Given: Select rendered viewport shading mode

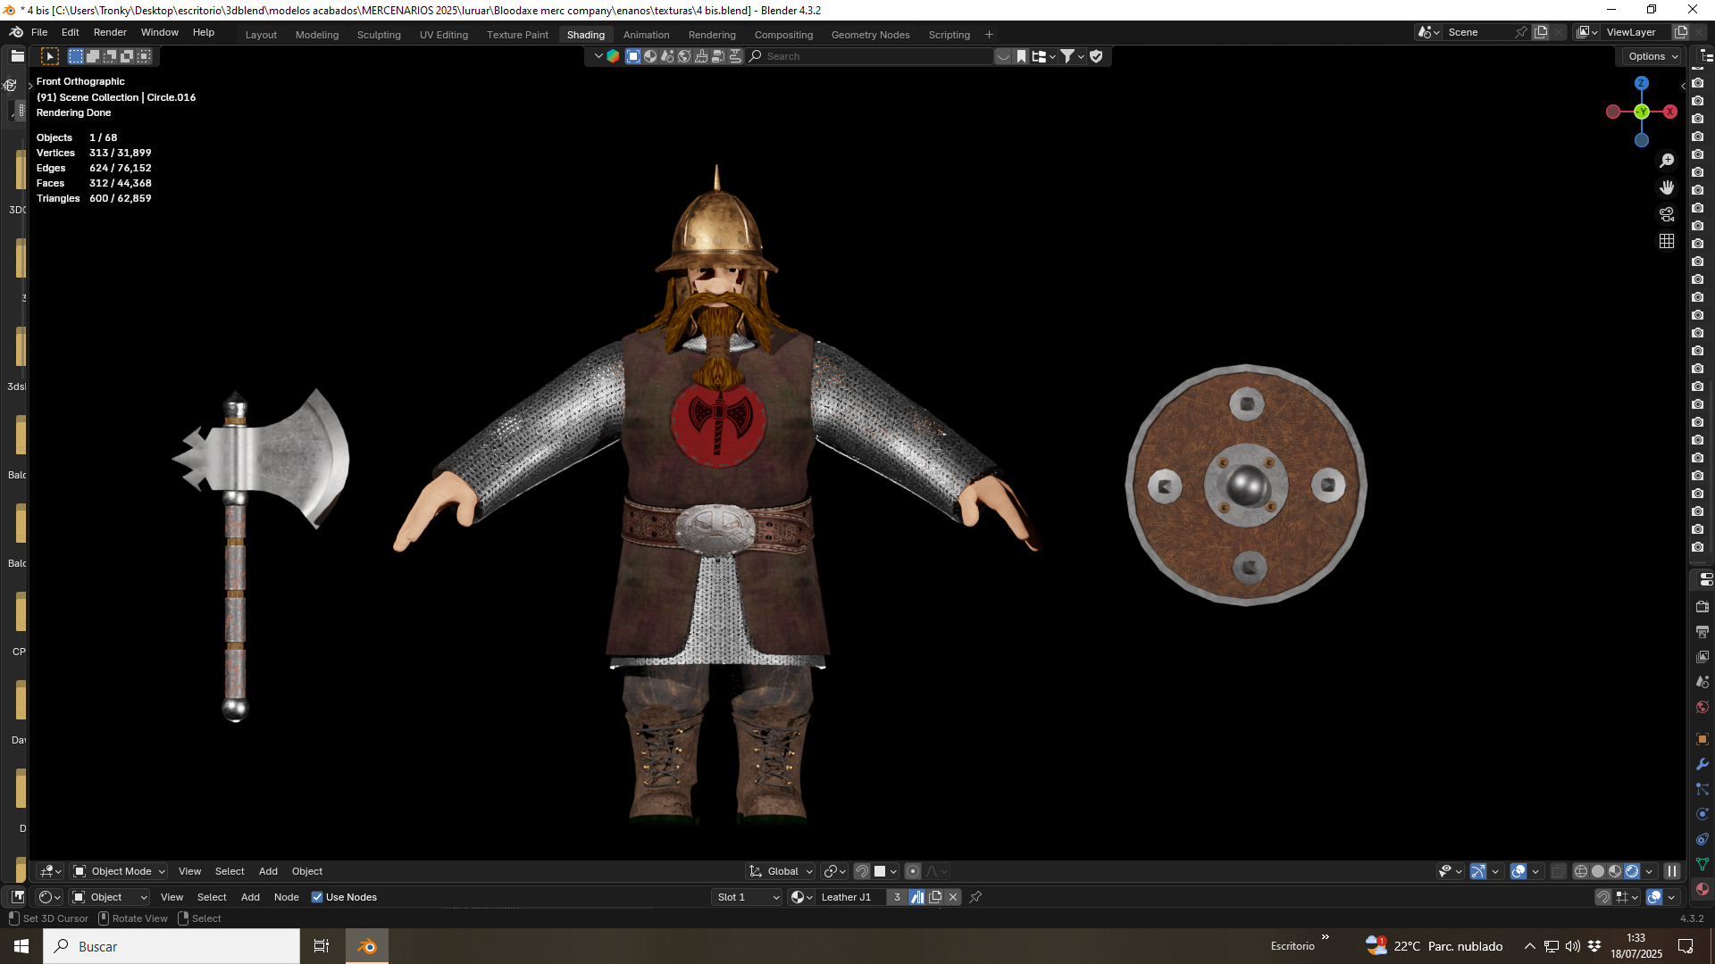Looking at the screenshot, I should point(1632,871).
